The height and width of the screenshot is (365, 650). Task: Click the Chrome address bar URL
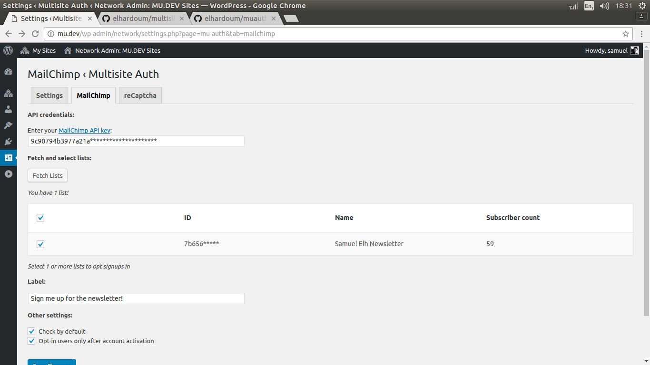click(166, 34)
